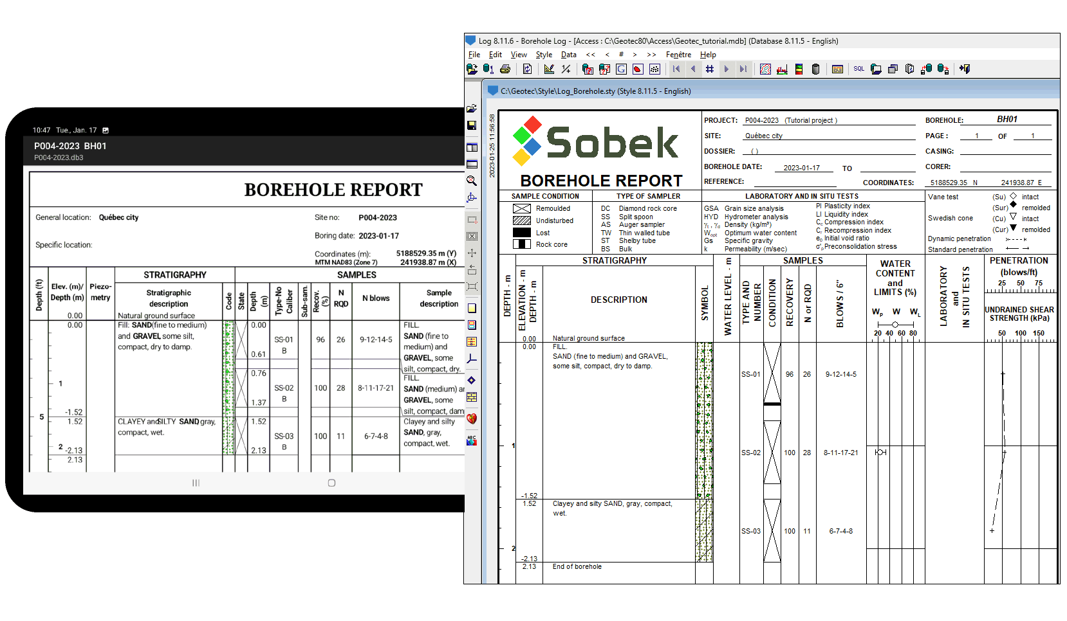The image size is (1067, 621).
Task: Click the brick wall pattern icon in sidebar
Action: click(472, 397)
